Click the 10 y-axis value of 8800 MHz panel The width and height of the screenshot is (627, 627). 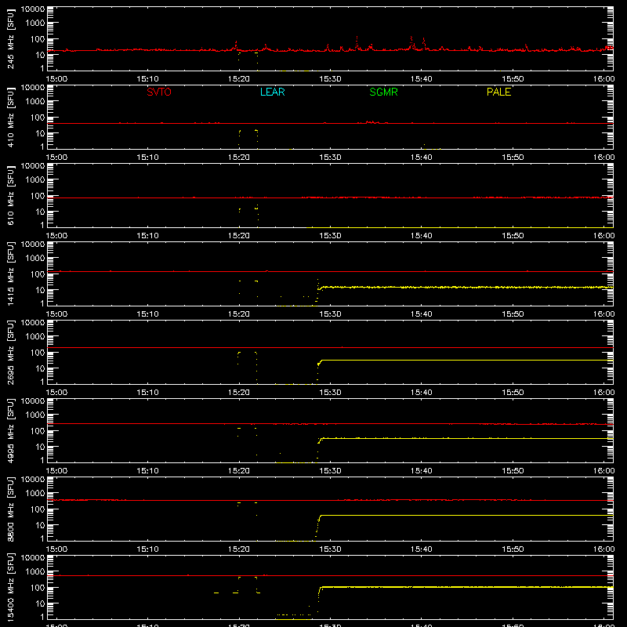40,525
